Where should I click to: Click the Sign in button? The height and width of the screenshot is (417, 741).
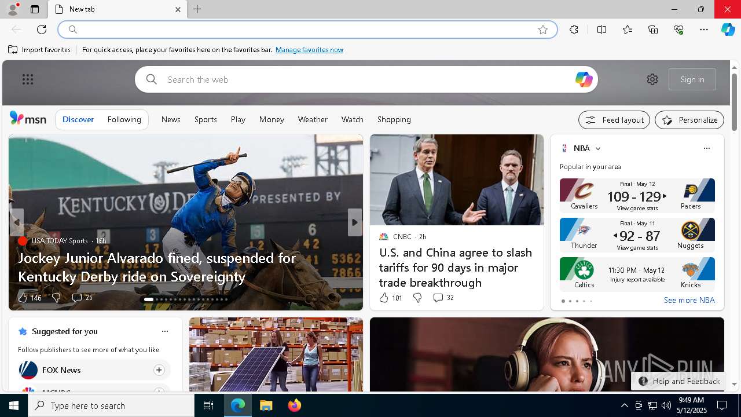pyautogui.click(x=692, y=79)
